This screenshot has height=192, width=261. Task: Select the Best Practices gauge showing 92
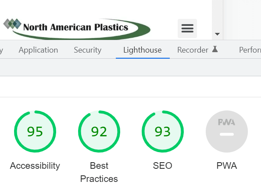(x=99, y=132)
